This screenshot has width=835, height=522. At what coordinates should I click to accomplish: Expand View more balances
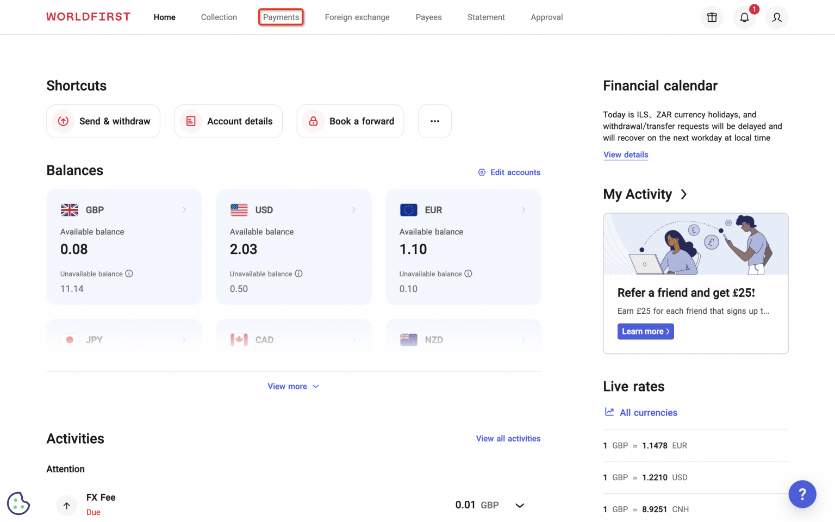294,386
